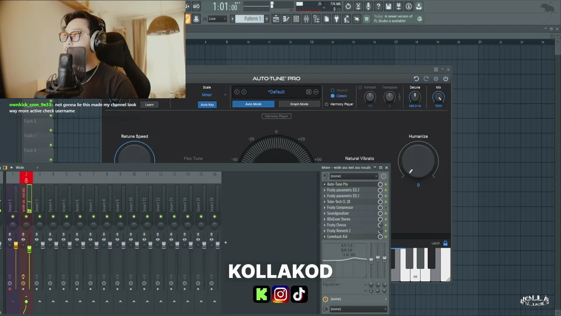Toggle Harmony Player power switch

click(327, 104)
